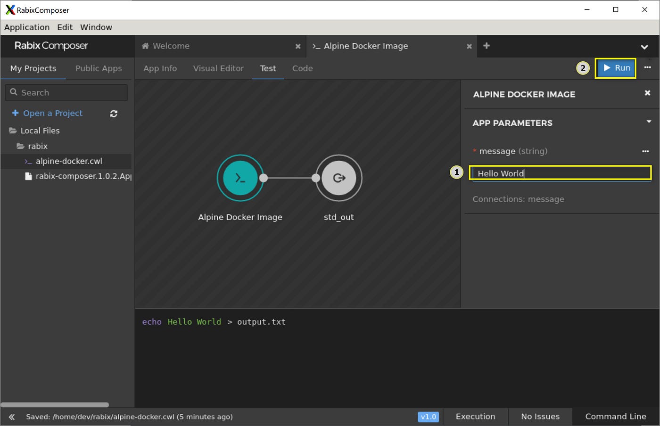Viewport: 660px width, 426px height.
Task: Click the message string input field
Action: tap(561, 173)
